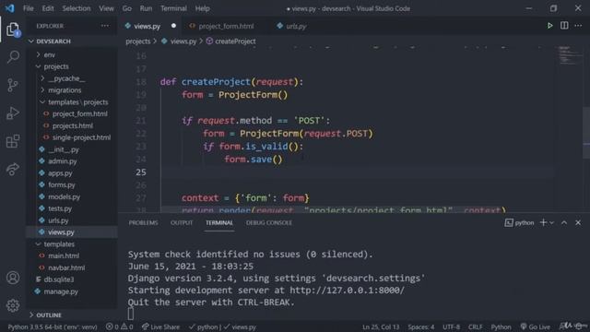Open the View menu
Screen dimensions: 590x332
106,8
